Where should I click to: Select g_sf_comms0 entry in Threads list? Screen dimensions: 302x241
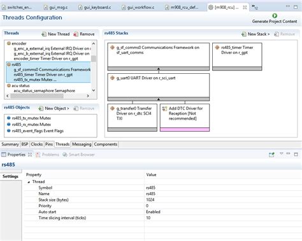pyautogui.click(x=52, y=69)
